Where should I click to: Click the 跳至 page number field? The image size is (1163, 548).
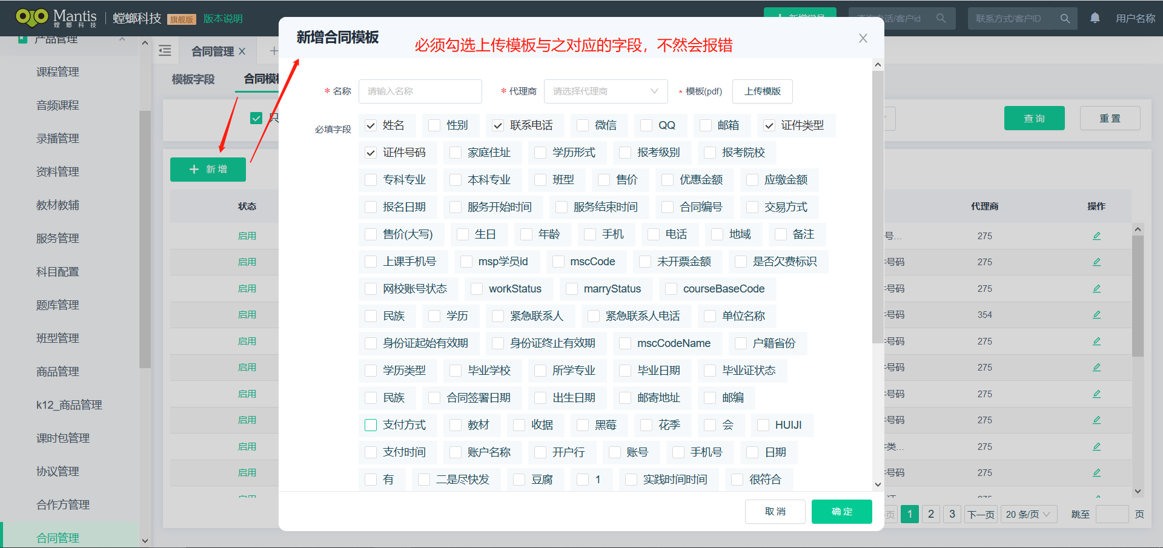[1112, 514]
